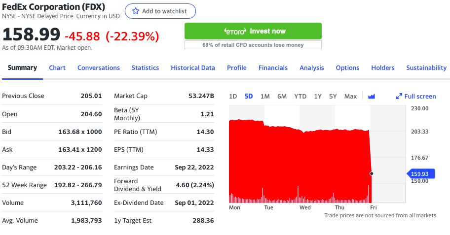Open the Options tab
The width and height of the screenshot is (450, 235).
coord(347,67)
